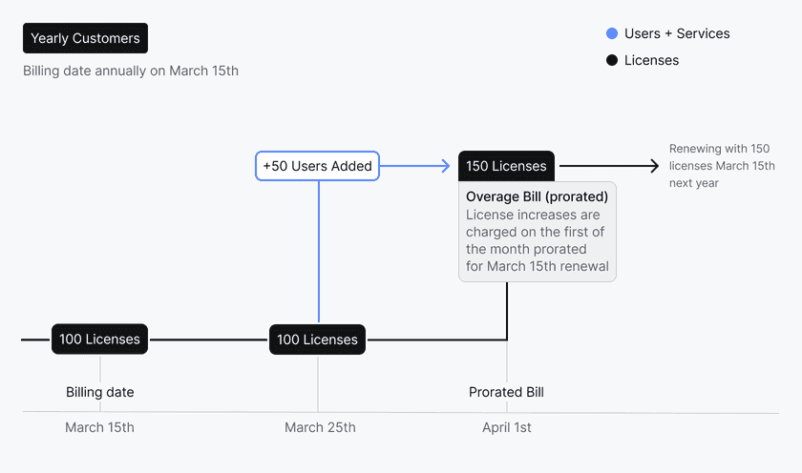Select the 100 Licenses box above March 15th
This screenshot has width=802, height=473.
(x=99, y=339)
